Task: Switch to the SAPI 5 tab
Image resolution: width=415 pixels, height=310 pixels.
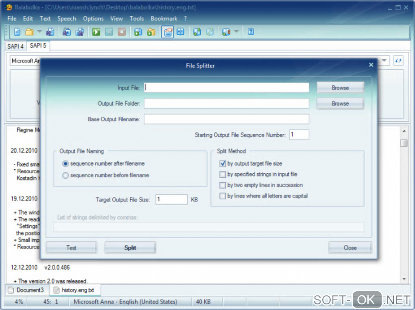Action: click(38, 46)
